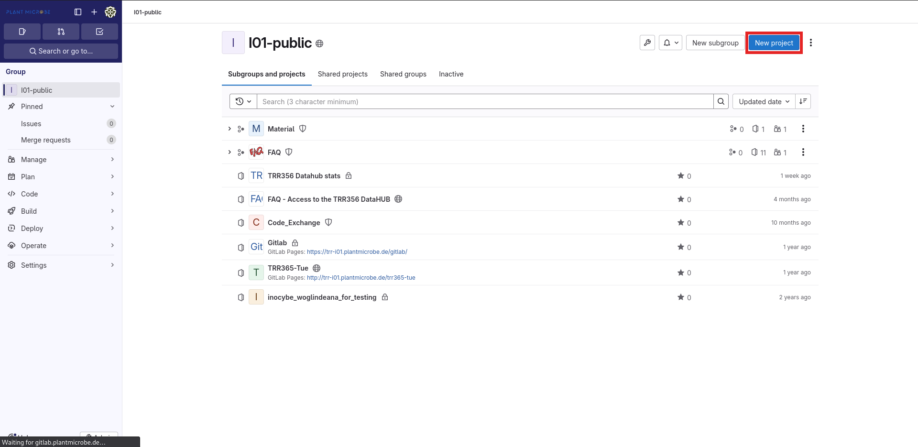Open the plus create-new menu

[x=94, y=12]
